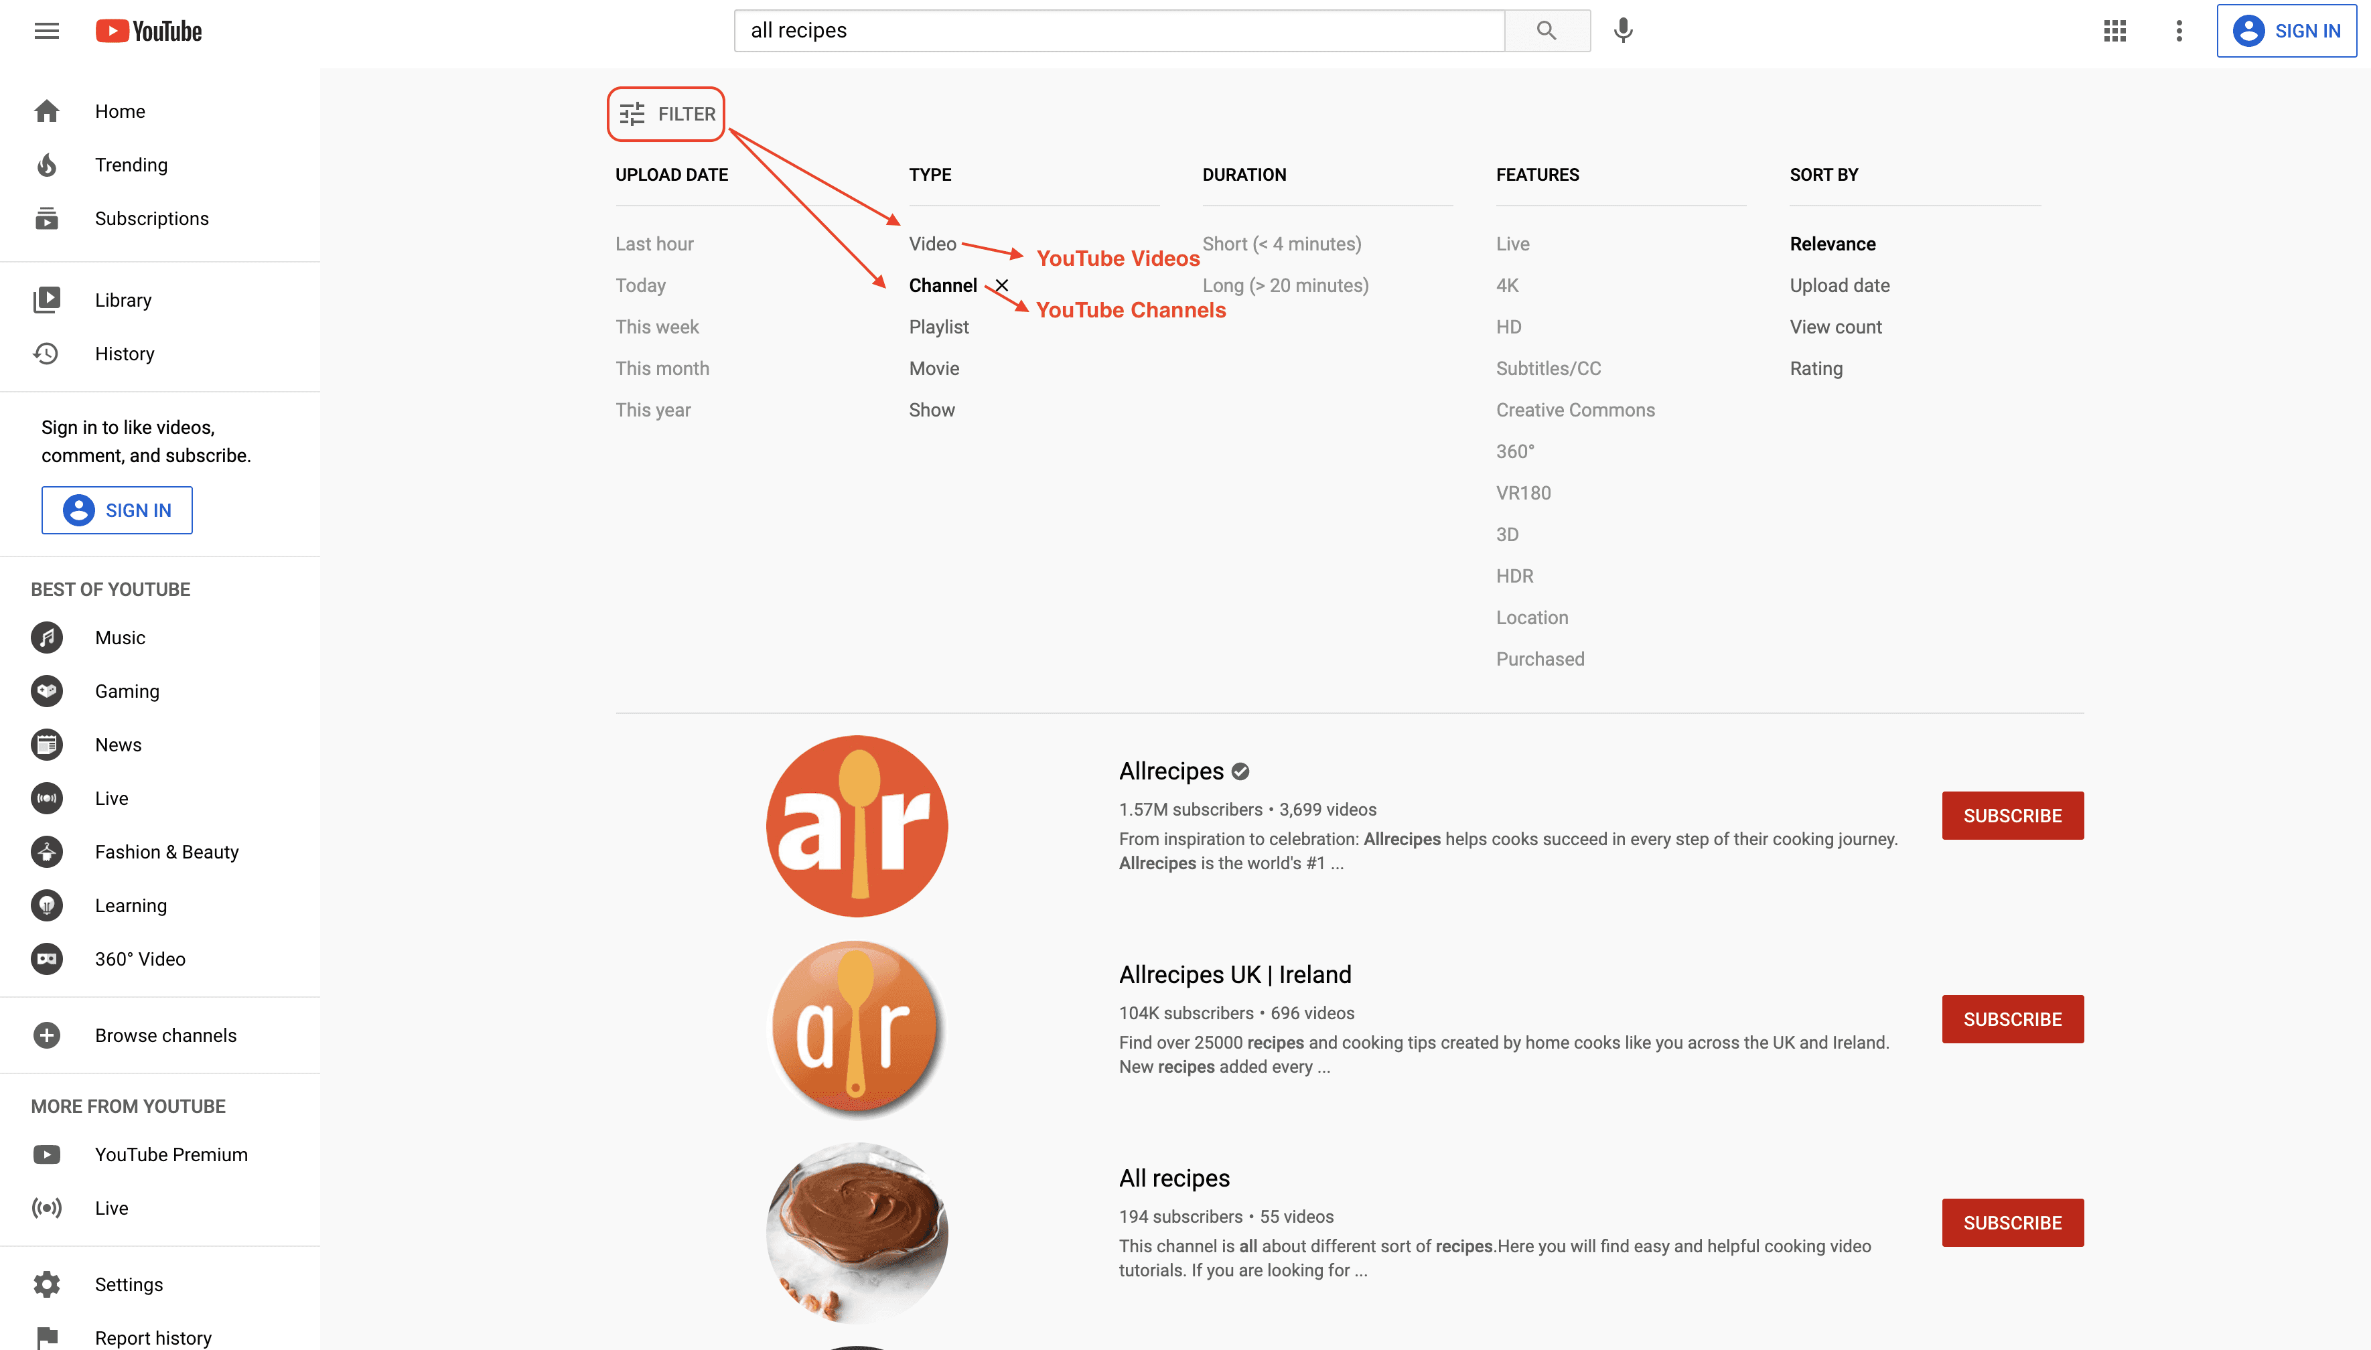The width and height of the screenshot is (2371, 1350).
Task: Open the YouTube apps grid
Action: [2115, 31]
